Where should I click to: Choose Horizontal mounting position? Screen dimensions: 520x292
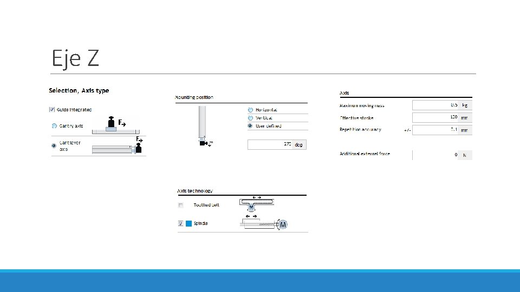[250, 110]
